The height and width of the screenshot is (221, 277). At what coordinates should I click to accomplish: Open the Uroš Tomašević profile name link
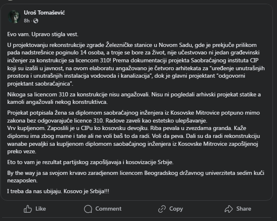tap(44, 13)
